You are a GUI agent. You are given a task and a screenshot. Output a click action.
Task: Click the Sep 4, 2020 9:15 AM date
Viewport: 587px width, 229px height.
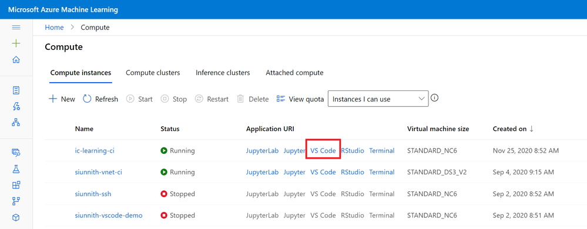tap(524, 172)
